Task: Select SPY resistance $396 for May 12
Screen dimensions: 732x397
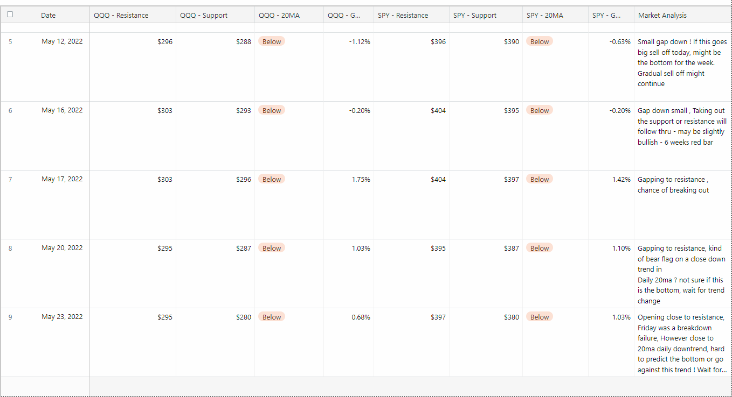Action: [438, 41]
